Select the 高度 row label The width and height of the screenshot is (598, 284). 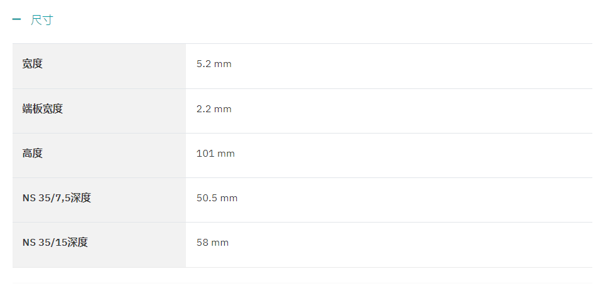[x=33, y=154]
